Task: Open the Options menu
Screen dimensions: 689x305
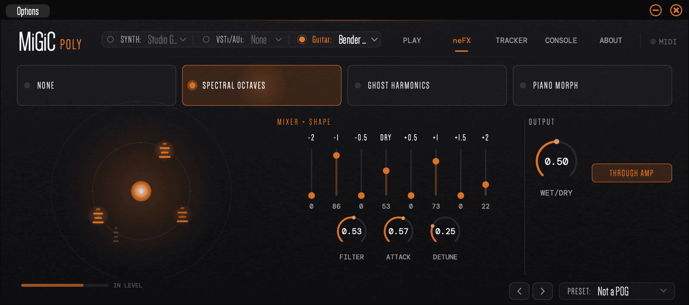Action: pyautogui.click(x=28, y=11)
